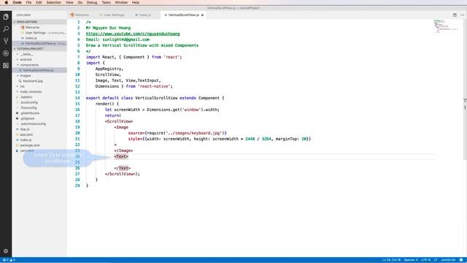Open the Window menu

(121, 2)
